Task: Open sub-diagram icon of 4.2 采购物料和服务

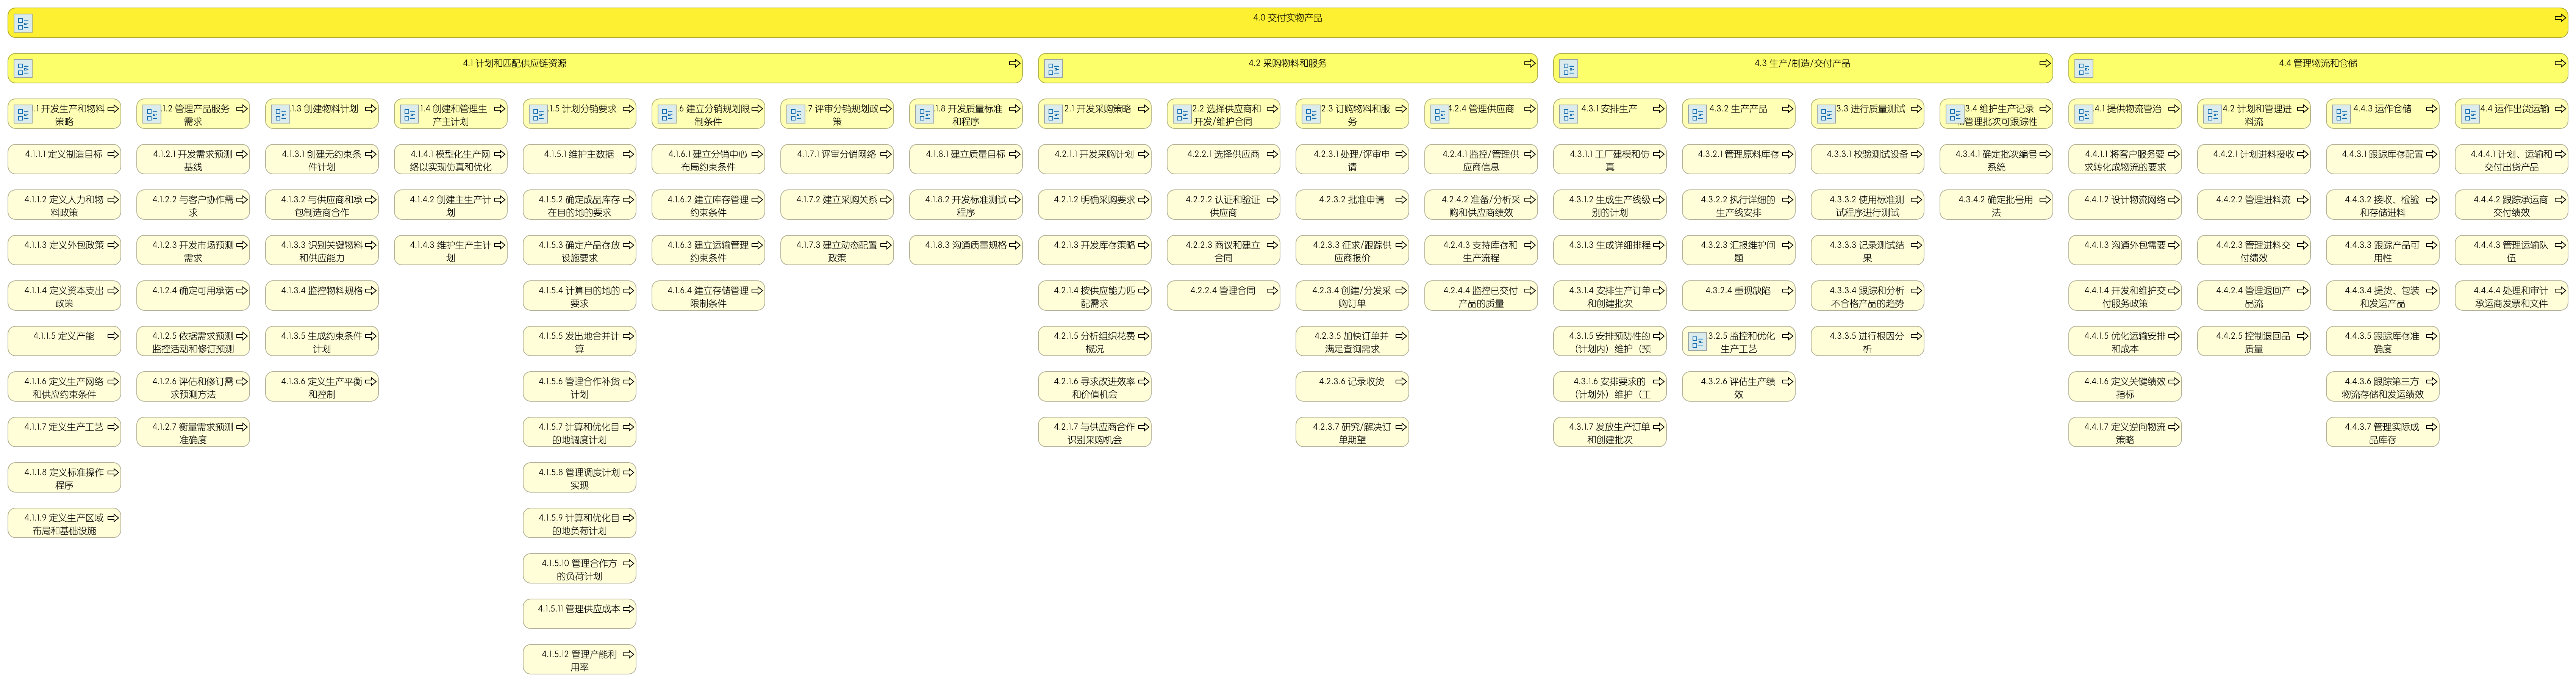Action: (1054, 69)
